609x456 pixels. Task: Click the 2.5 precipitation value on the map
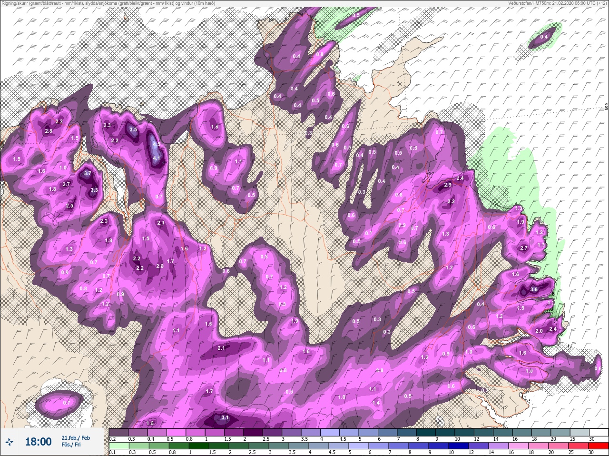[x=69, y=206]
